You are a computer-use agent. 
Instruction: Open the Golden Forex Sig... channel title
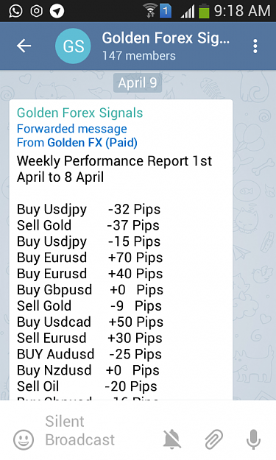(166, 38)
